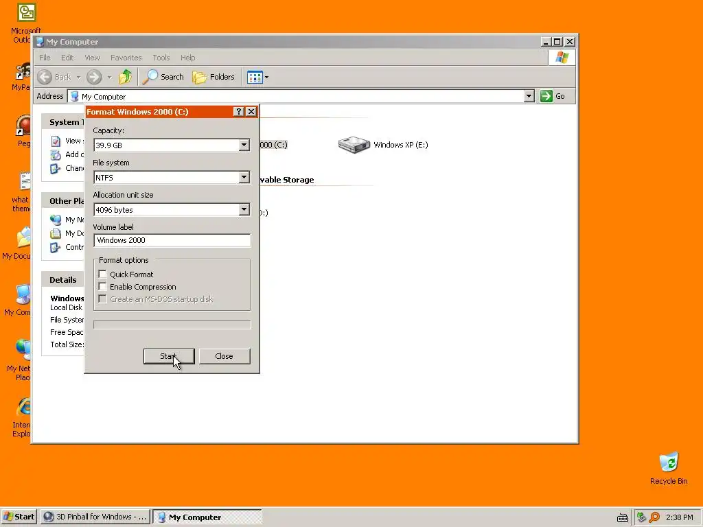Open Control Panel sidebar icon
Screen dimensions: 703x527
point(56,247)
